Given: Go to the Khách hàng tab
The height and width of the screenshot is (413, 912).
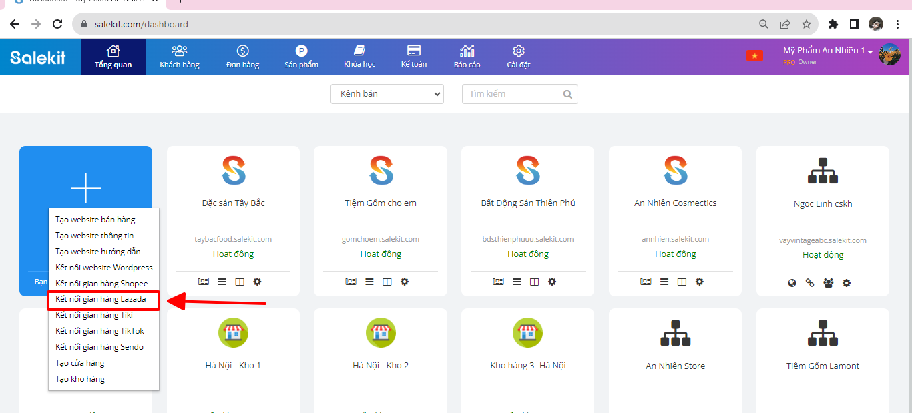Looking at the screenshot, I should [179, 57].
